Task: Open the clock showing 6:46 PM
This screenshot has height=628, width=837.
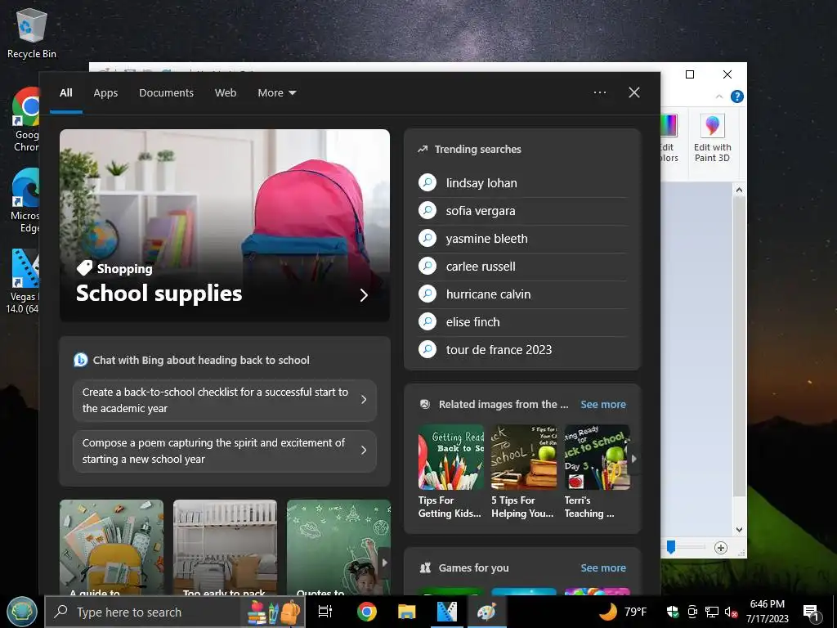Action: click(x=767, y=612)
